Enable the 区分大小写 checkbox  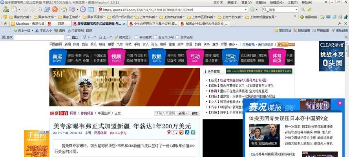[x=155, y=37]
